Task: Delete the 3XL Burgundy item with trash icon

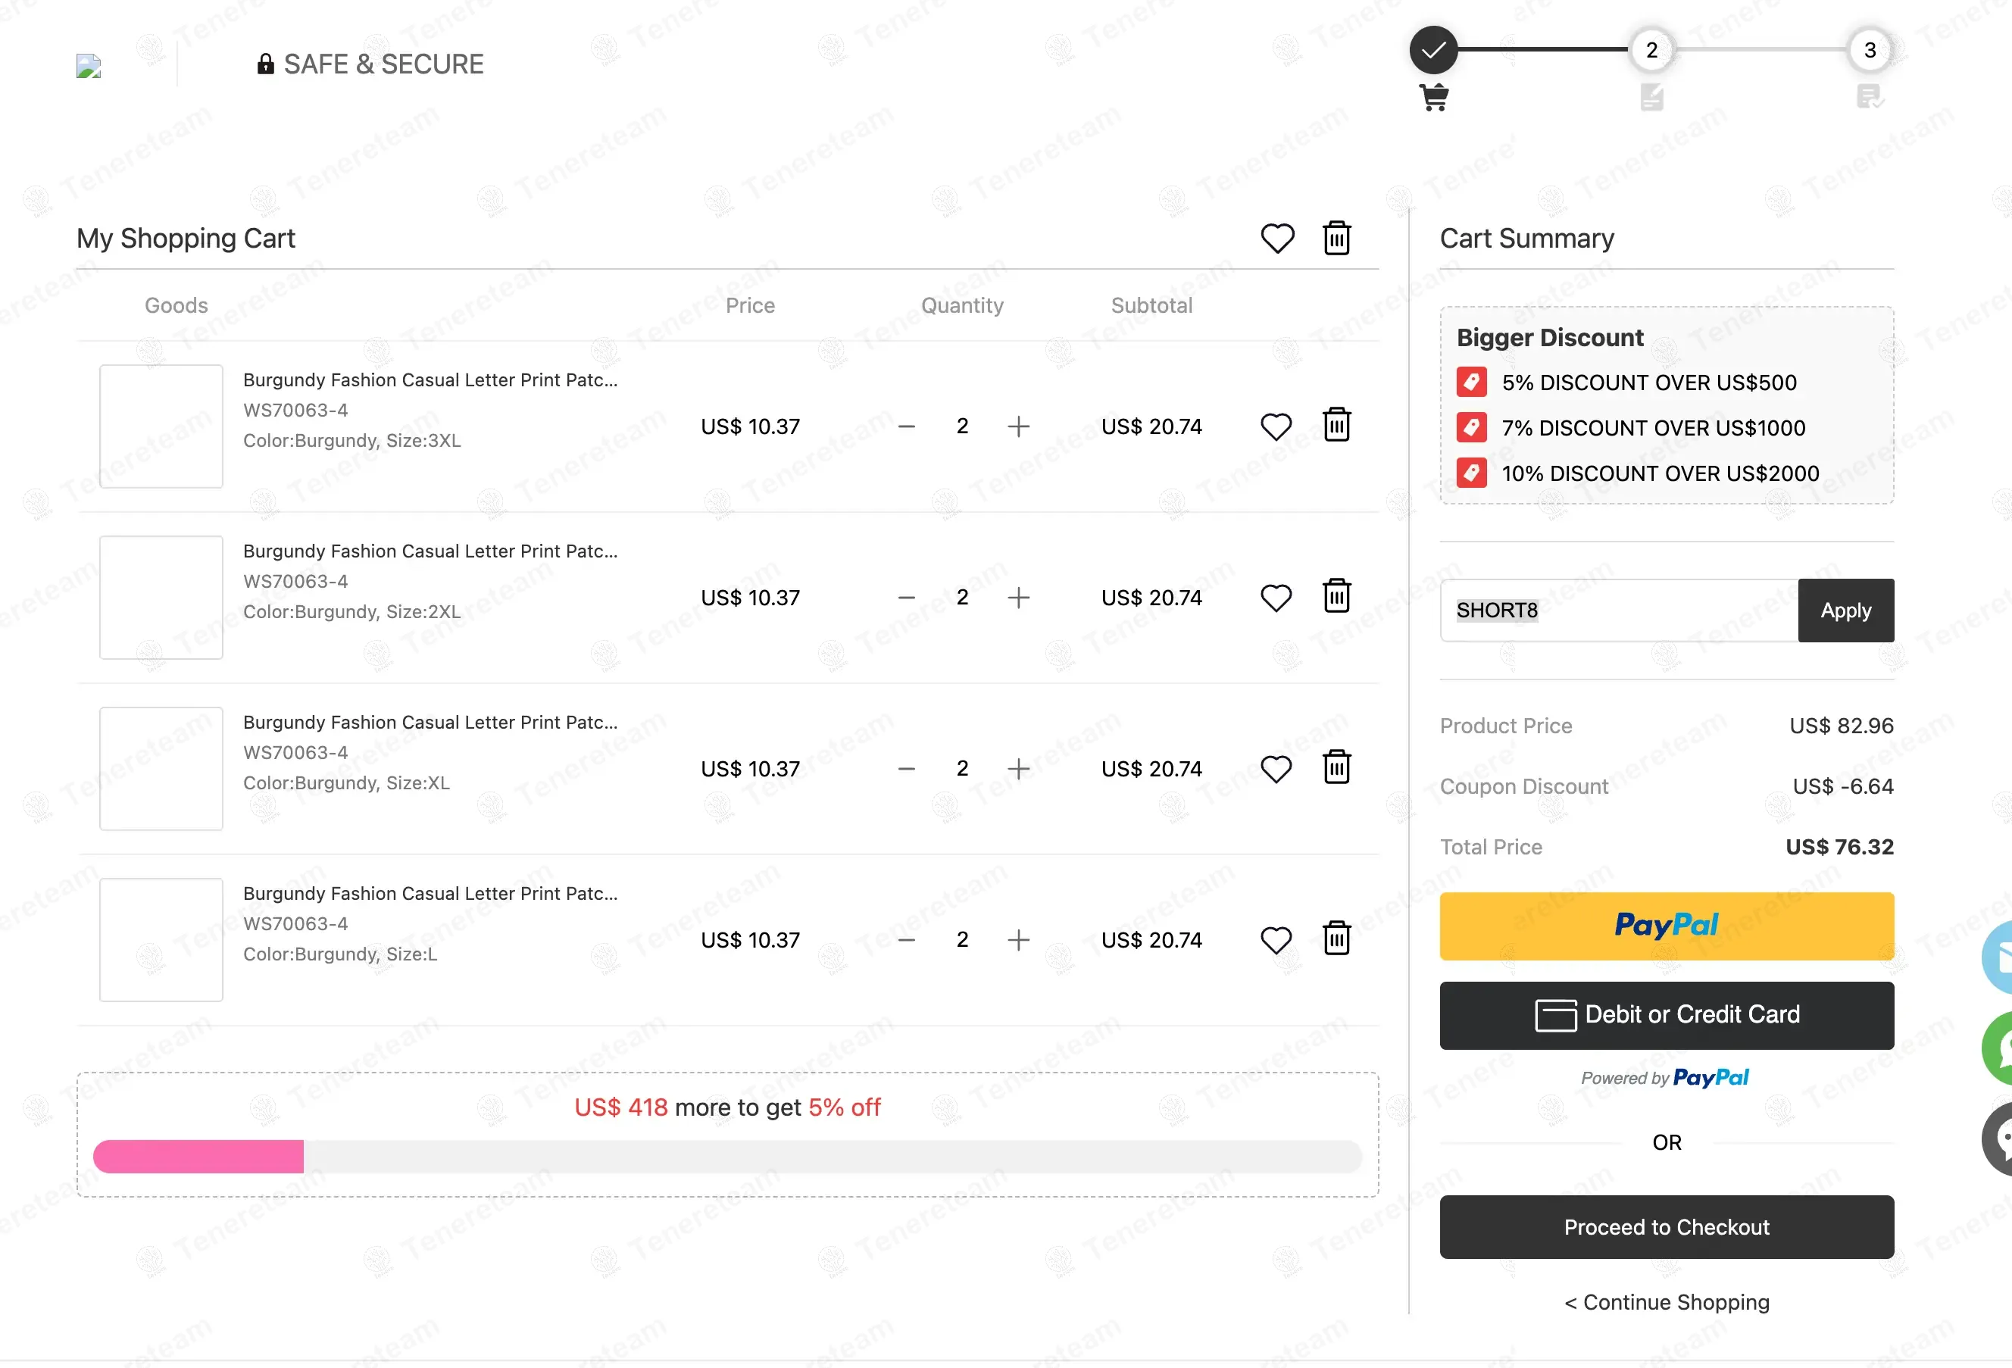Action: (1337, 425)
